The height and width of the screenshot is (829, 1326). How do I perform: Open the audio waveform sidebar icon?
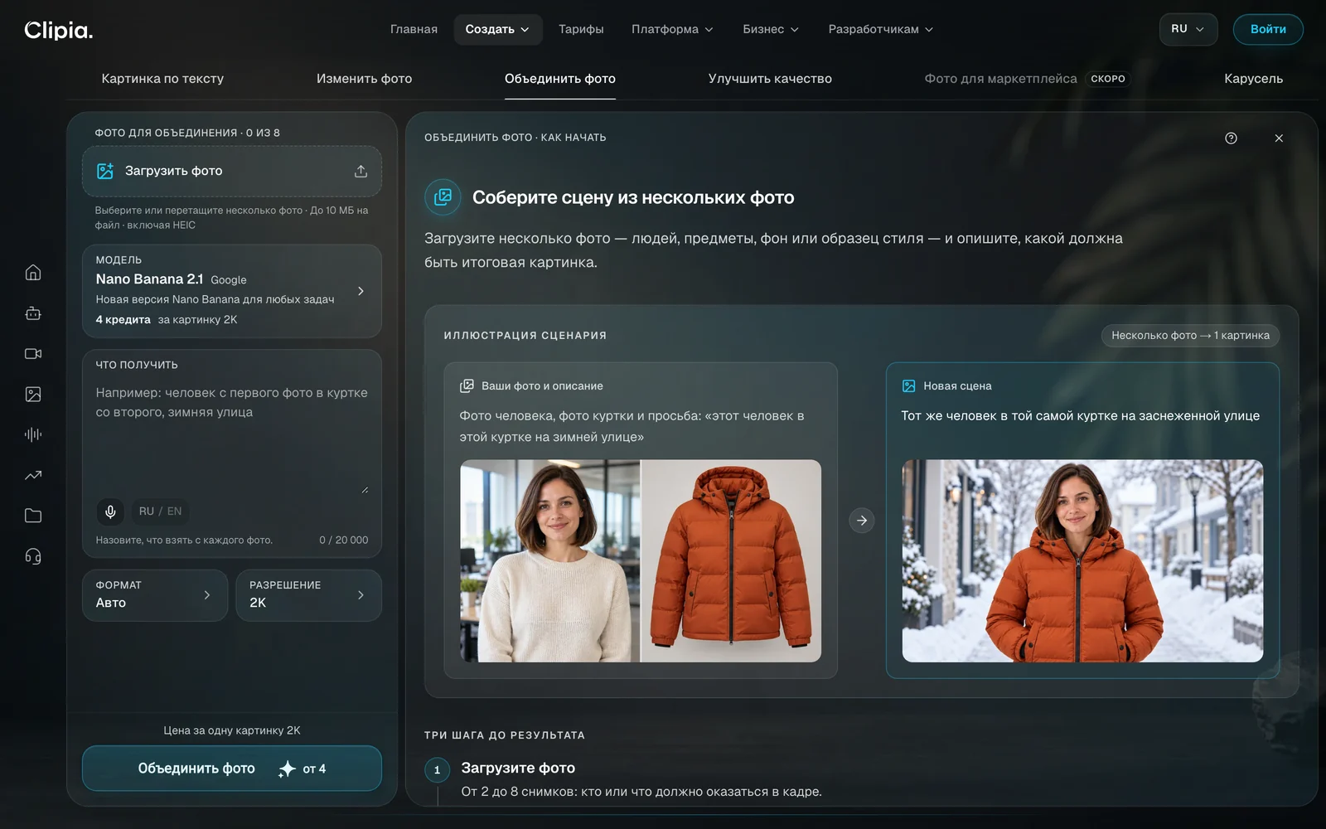(x=33, y=434)
